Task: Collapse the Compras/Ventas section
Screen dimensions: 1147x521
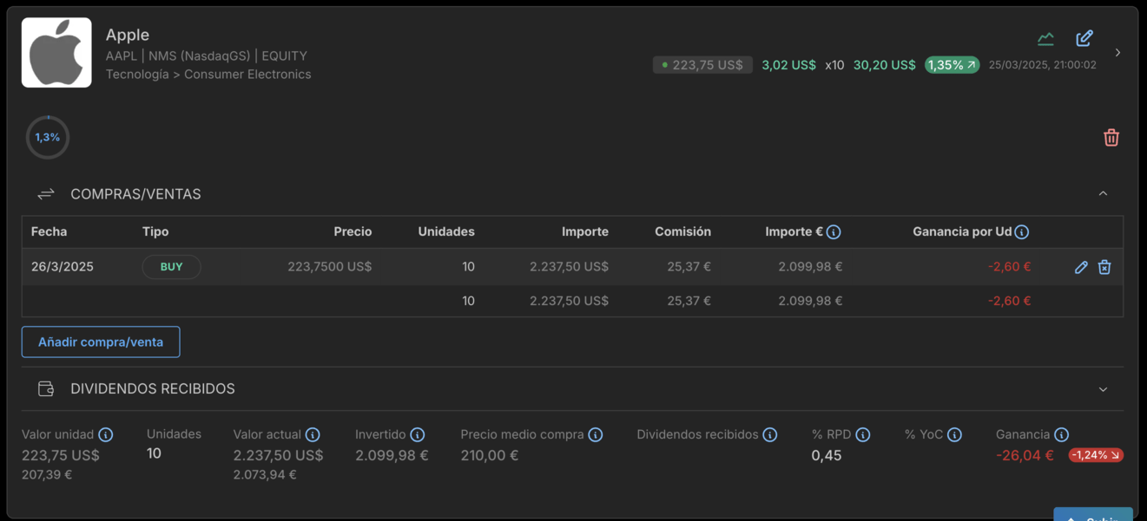Action: pyautogui.click(x=1103, y=193)
